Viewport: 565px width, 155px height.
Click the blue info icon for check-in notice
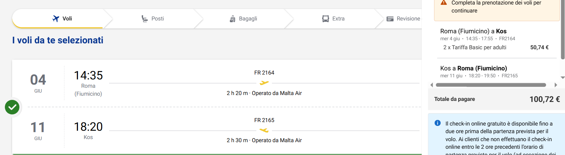tap(438, 123)
